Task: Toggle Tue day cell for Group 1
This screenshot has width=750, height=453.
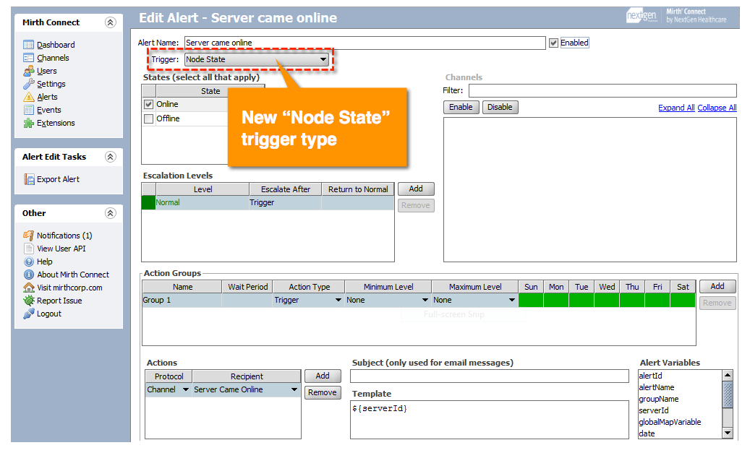Action: (581, 300)
